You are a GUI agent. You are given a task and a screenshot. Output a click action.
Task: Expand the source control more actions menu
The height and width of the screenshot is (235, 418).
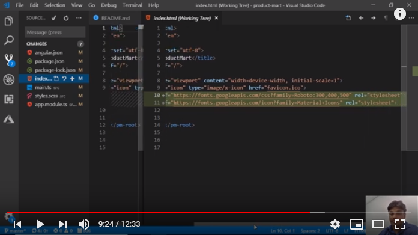79,18
